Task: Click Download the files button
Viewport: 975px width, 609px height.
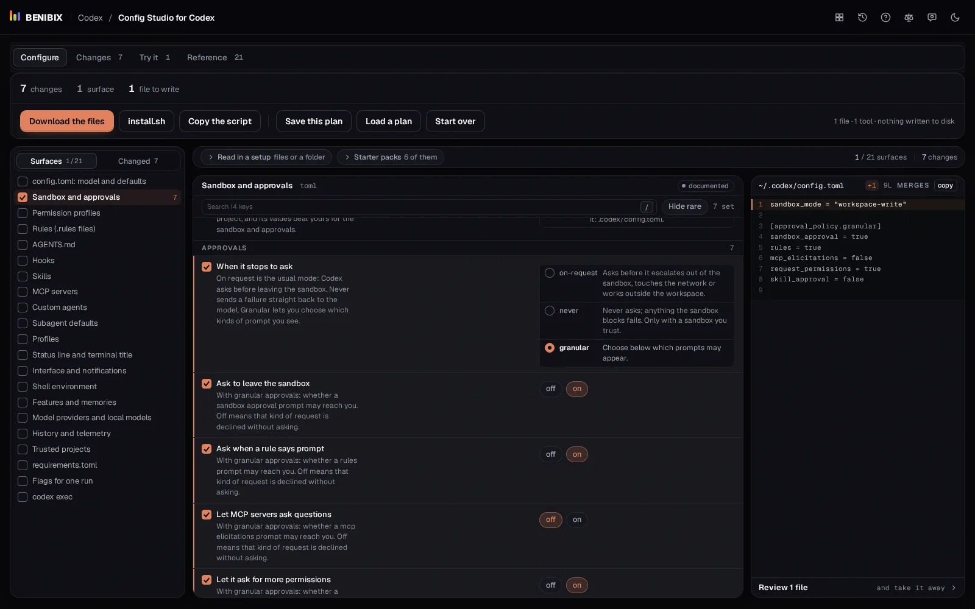Action: tap(67, 121)
